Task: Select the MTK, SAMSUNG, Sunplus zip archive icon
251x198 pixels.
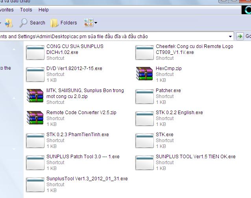Action: [x=35, y=96]
